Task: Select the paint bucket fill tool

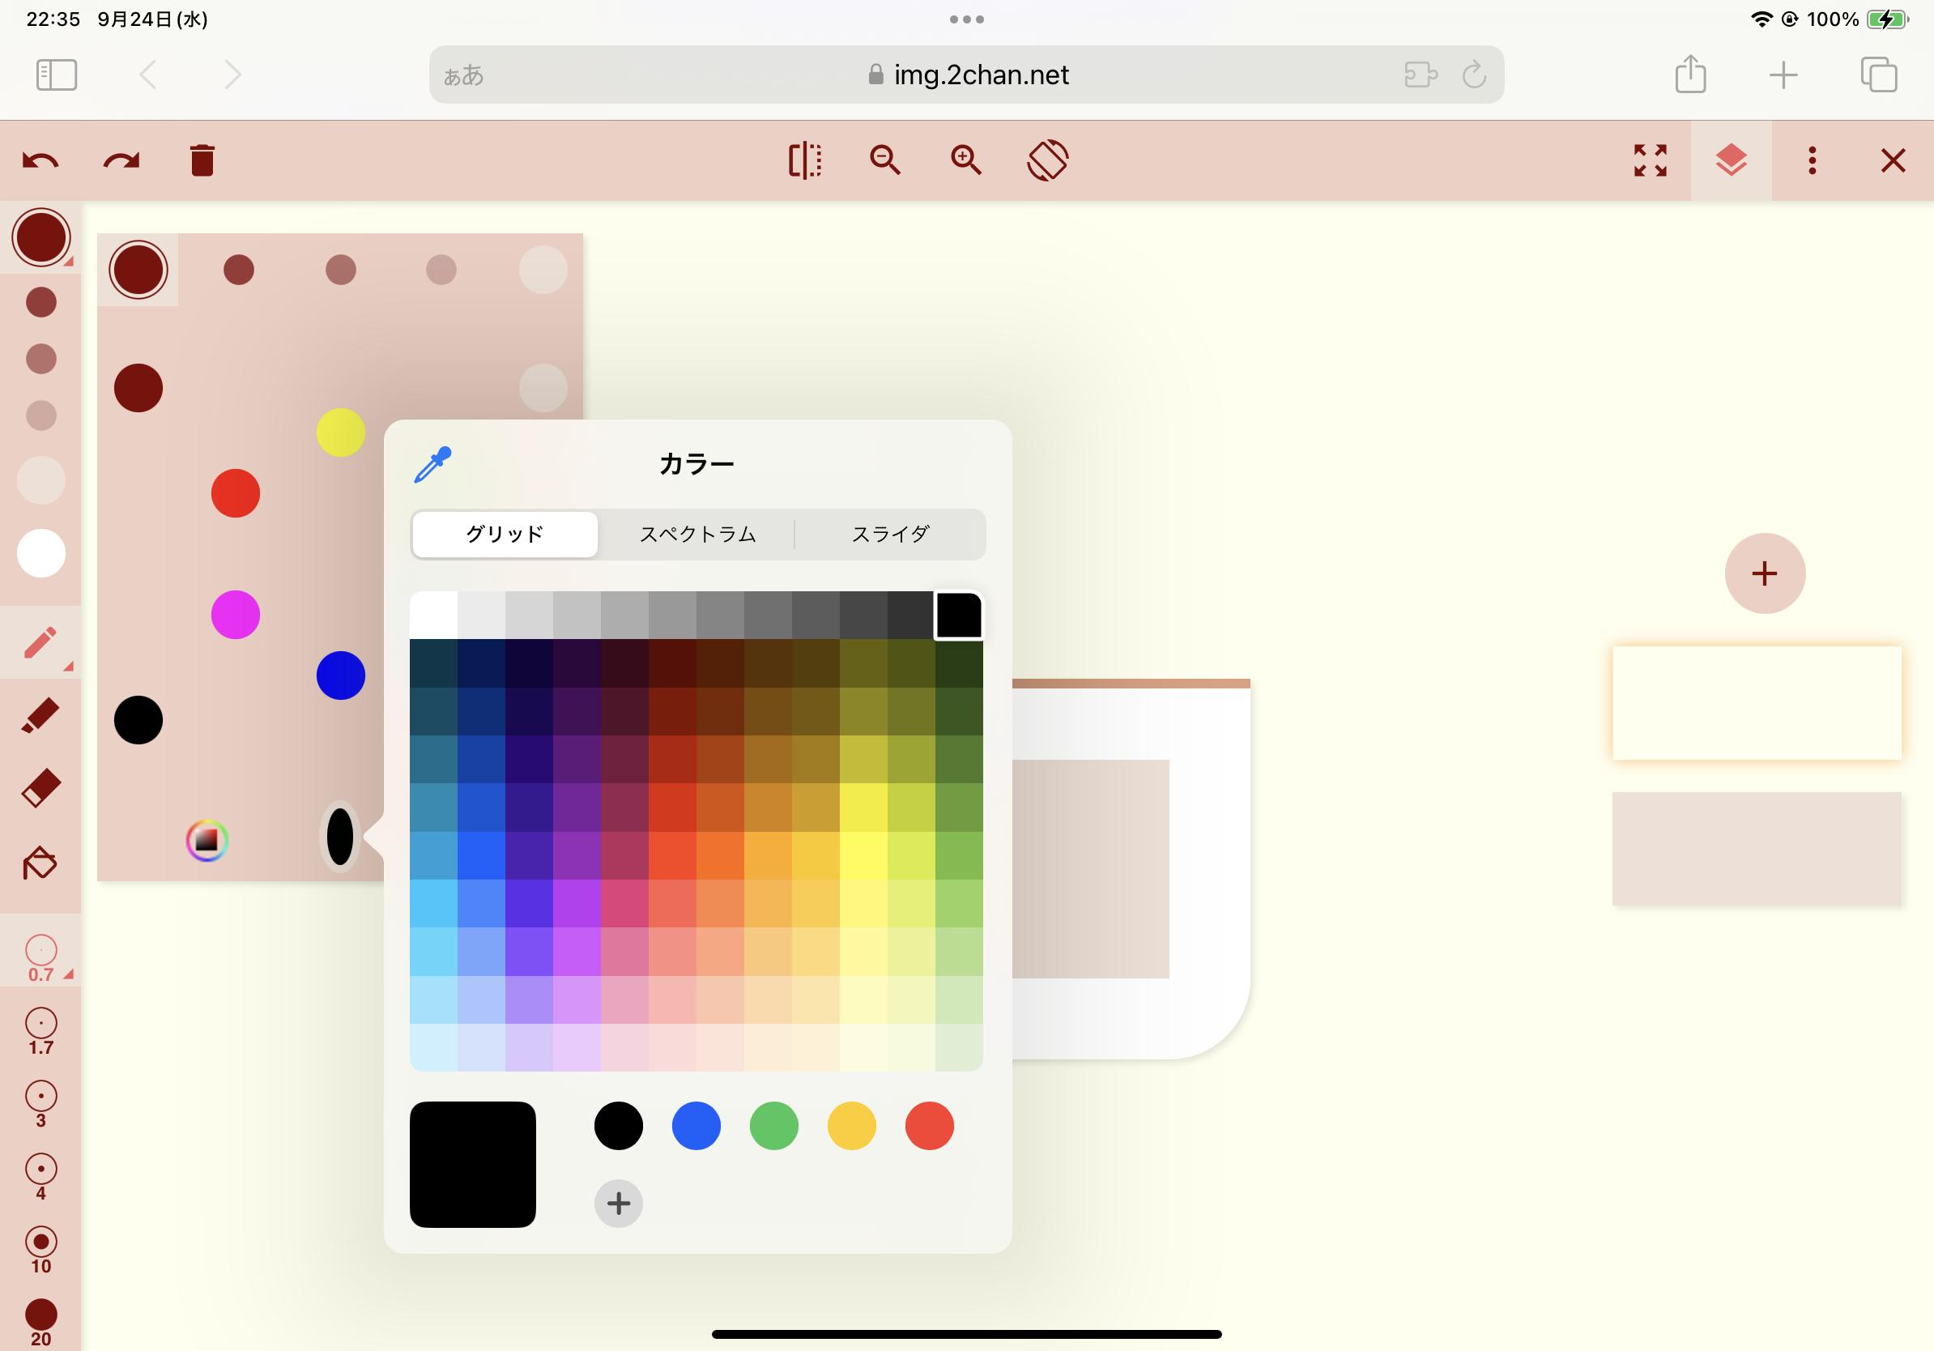Action: pos(40,863)
